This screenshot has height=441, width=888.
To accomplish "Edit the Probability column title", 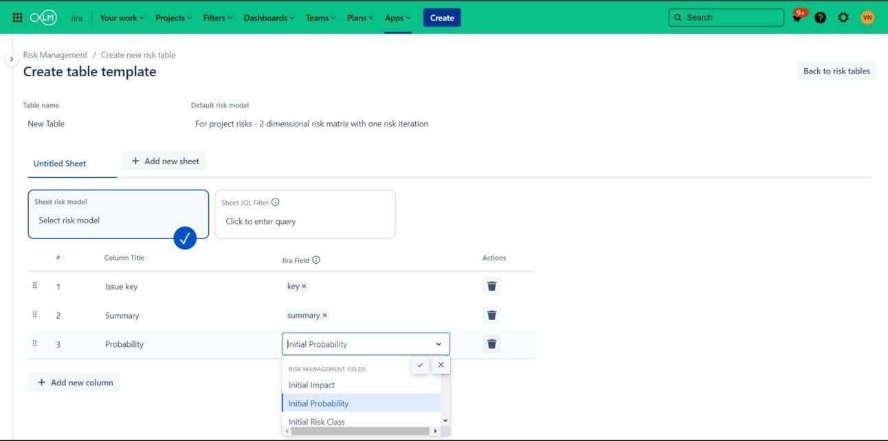I will (124, 344).
